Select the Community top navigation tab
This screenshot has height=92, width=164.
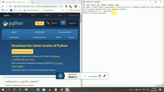click(x=73, y=15)
